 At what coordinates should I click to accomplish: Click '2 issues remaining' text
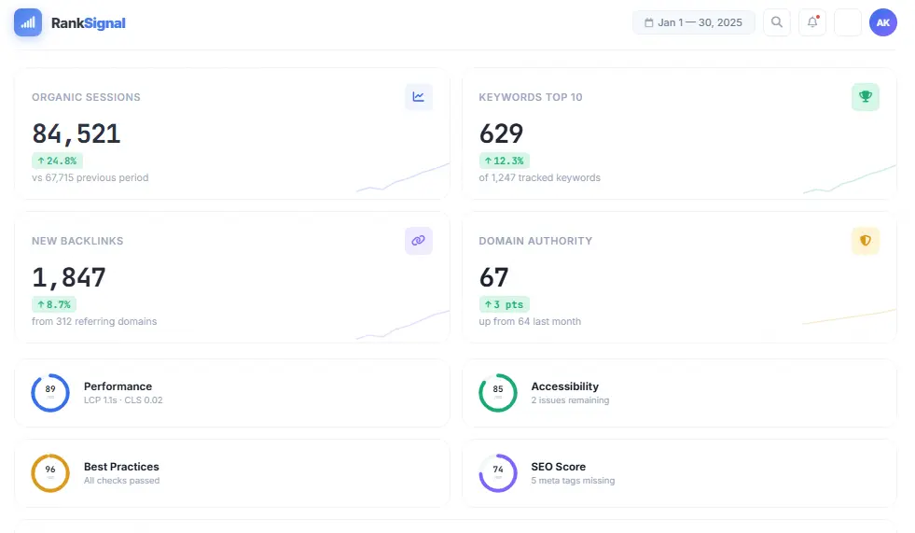click(x=570, y=400)
